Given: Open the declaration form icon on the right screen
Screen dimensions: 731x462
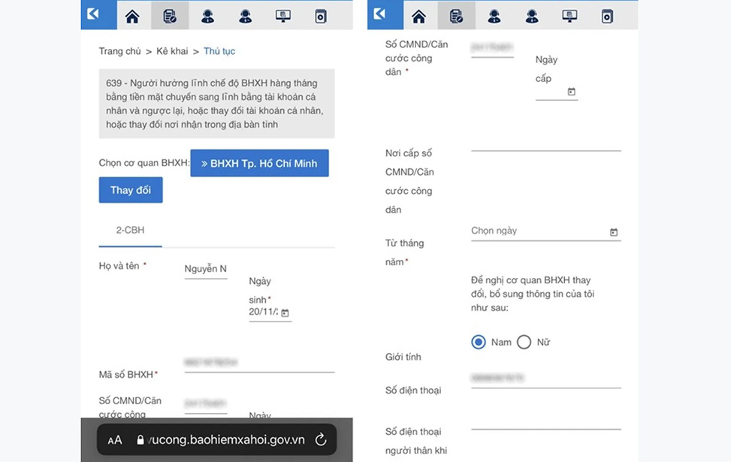Looking at the screenshot, I should (x=456, y=16).
